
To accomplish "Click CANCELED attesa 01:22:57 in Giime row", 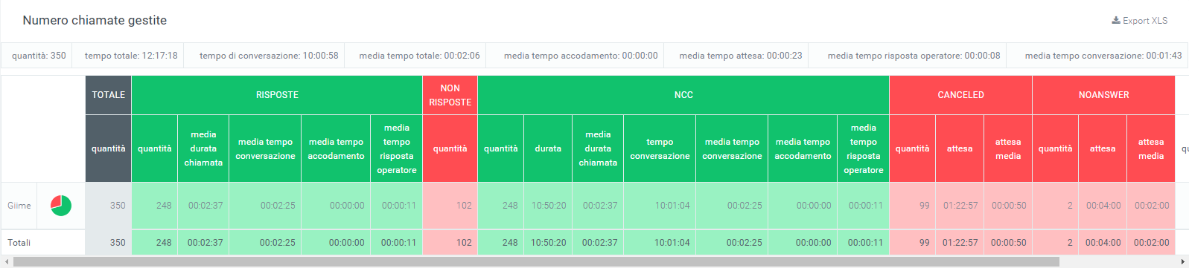I will 960,206.
